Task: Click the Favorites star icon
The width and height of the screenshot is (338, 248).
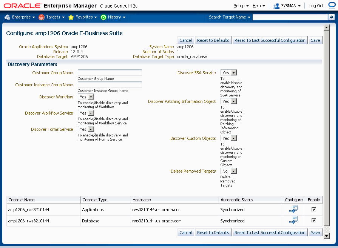Action: click(x=71, y=17)
